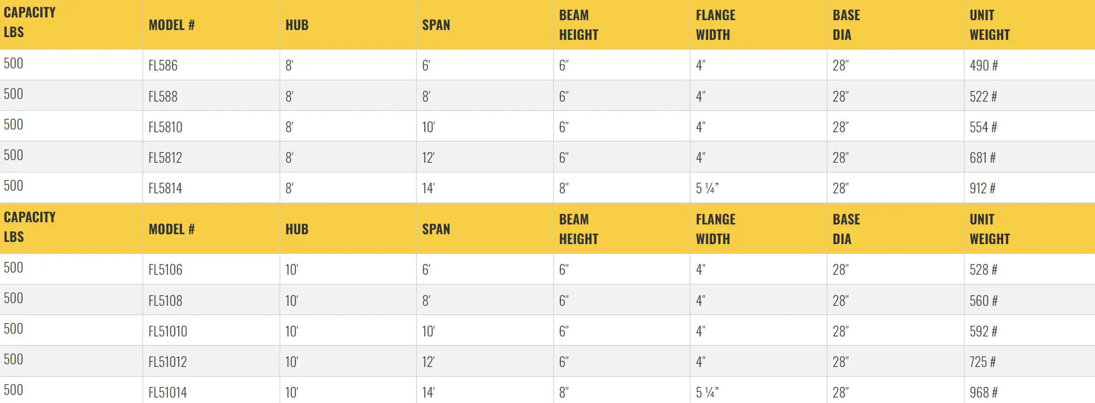
Task: Select the FL51014 model entry
Action: [x=168, y=392]
